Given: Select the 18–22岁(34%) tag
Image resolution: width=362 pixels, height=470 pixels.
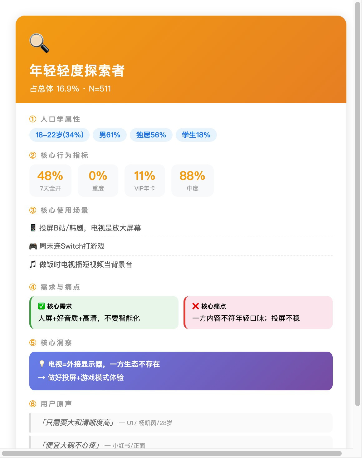Looking at the screenshot, I should (x=59, y=135).
